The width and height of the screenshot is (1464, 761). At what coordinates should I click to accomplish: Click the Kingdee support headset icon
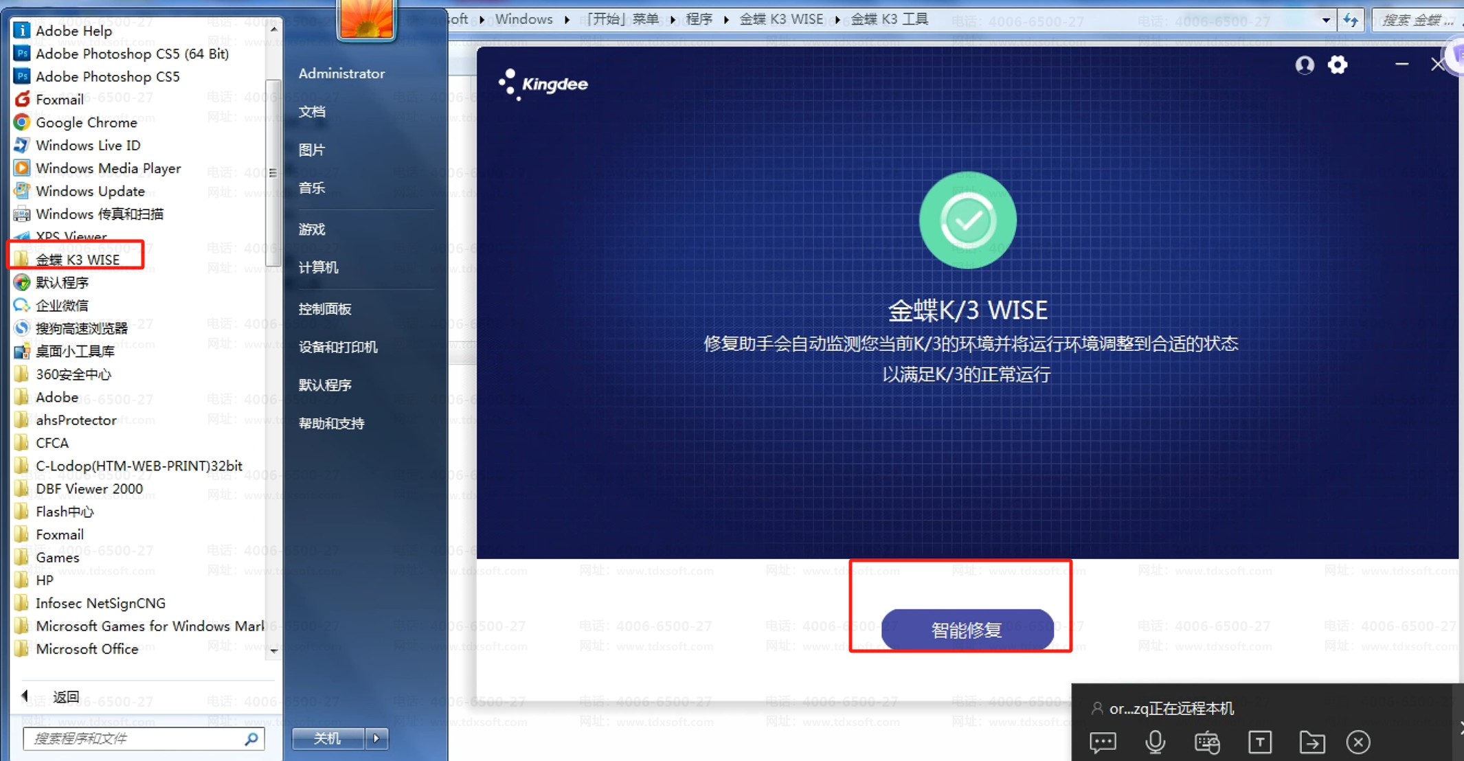1304,65
